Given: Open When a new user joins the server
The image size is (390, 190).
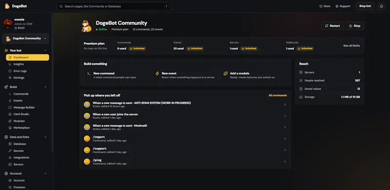Looking at the screenshot, I should [185, 116].
